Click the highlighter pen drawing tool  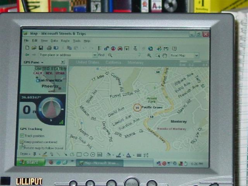tap(45, 154)
